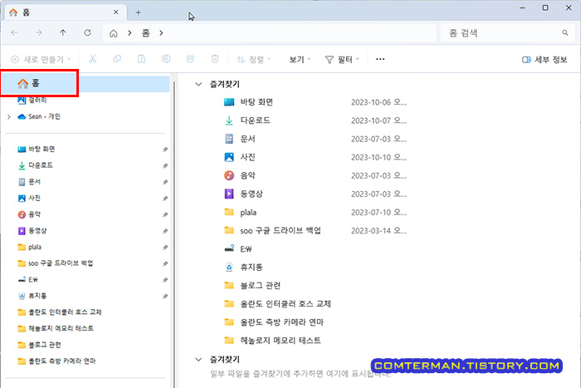581x388 pixels.
Task: Open 동영상 in sidebar
Action: pos(32,231)
